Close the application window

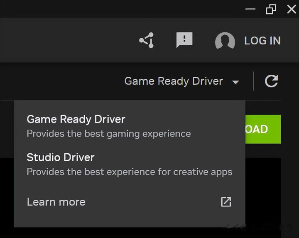(292, 9)
